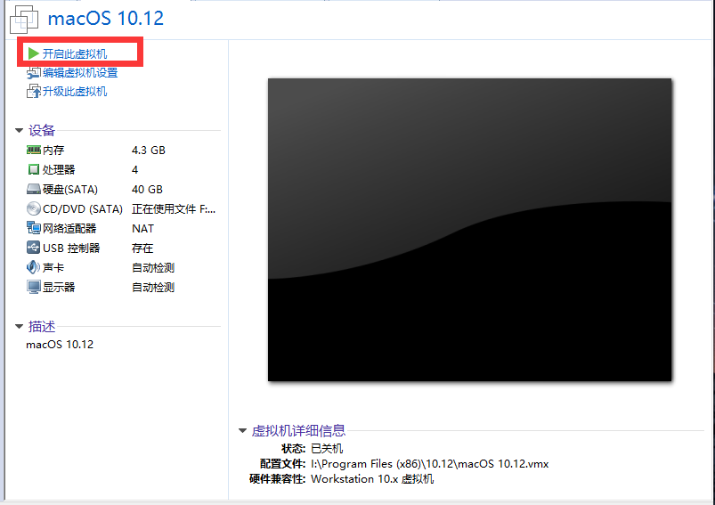Click the USB 存在 value
Screen dimensions: 715x505
(142, 248)
